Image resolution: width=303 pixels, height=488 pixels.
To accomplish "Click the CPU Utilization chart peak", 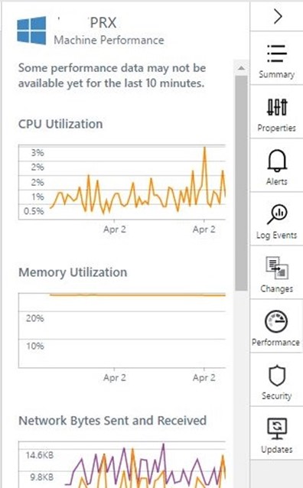I will click(x=204, y=148).
